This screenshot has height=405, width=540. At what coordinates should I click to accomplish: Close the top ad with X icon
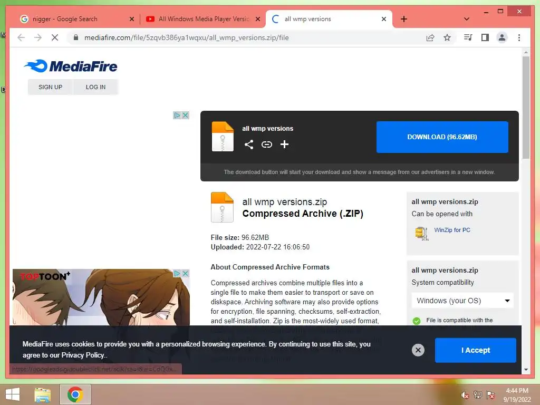(185, 115)
